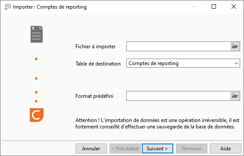Screen dimensions: 244x156
Task: Click the import icon in the title bar
Action: (x=7, y=7)
